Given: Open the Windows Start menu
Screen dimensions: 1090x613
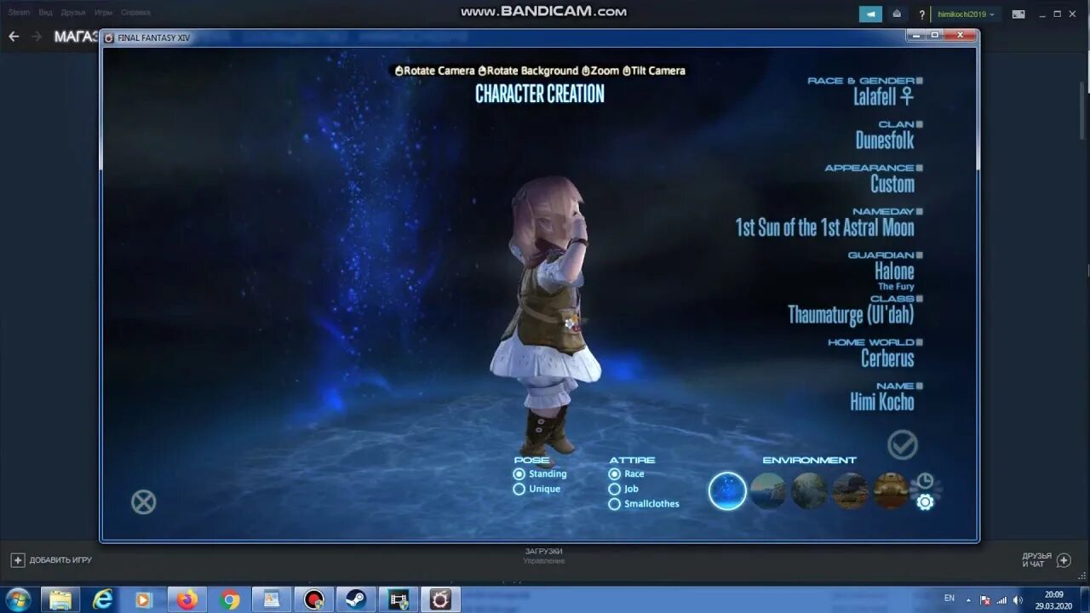Looking at the screenshot, I should 17,599.
